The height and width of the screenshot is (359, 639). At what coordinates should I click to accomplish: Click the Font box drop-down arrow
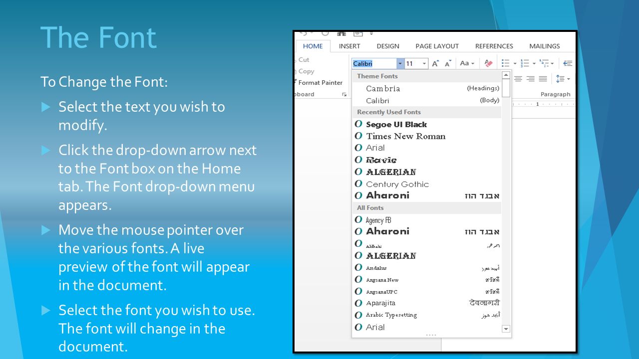coord(400,63)
